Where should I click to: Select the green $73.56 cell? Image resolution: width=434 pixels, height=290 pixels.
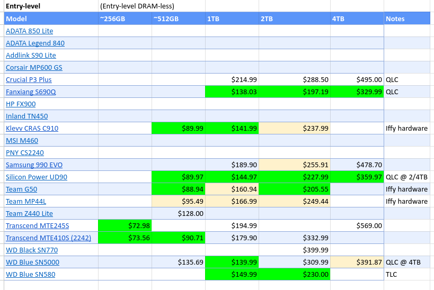tap(125, 238)
